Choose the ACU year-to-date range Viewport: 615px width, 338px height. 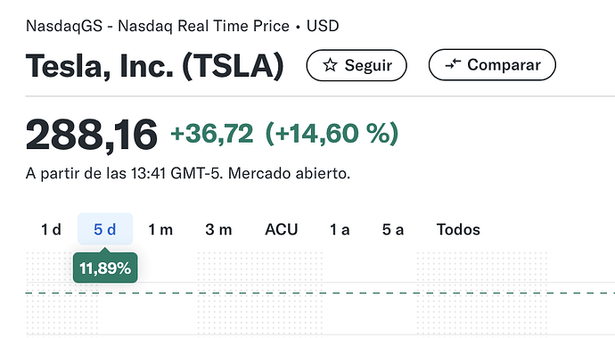[282, 229]
